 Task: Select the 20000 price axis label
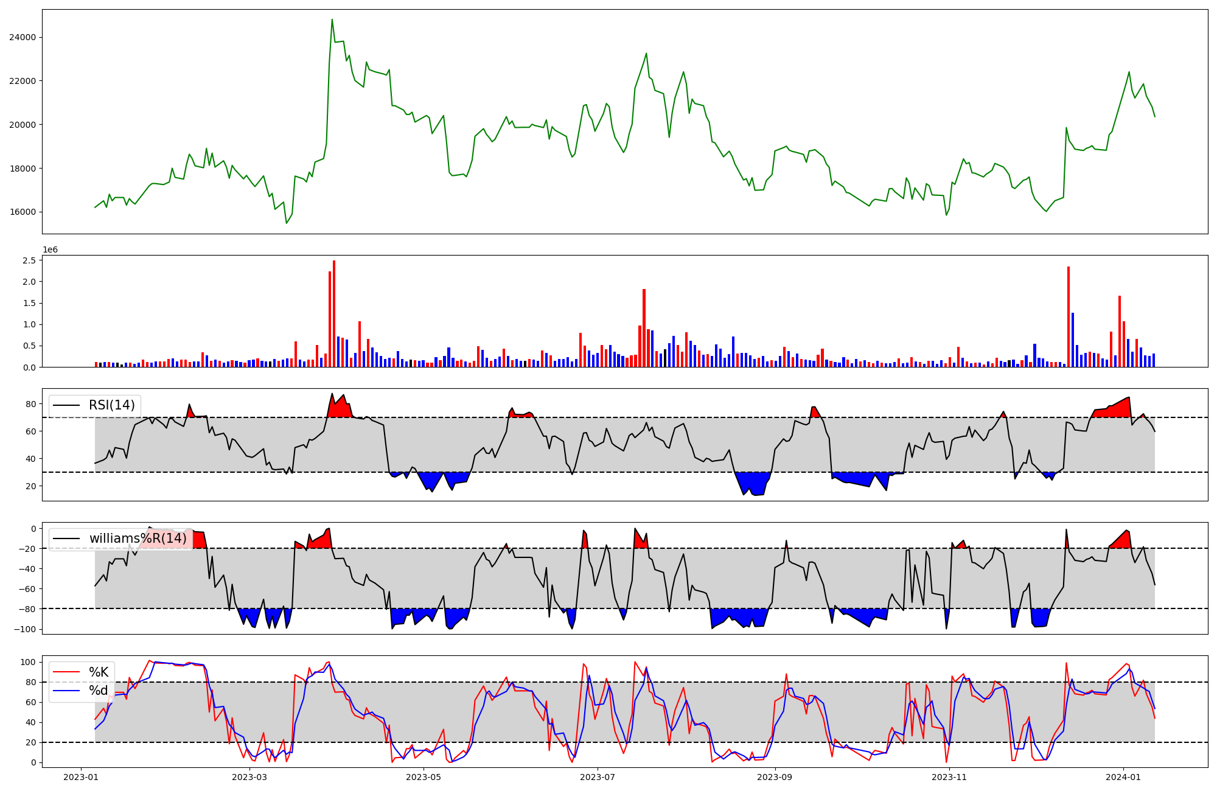[23, 125]
